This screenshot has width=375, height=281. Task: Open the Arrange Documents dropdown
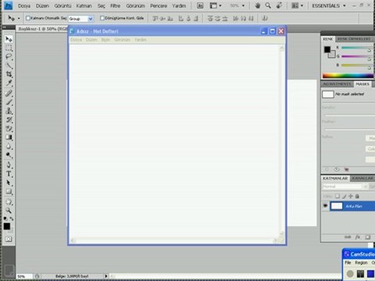tap(297, 5)
